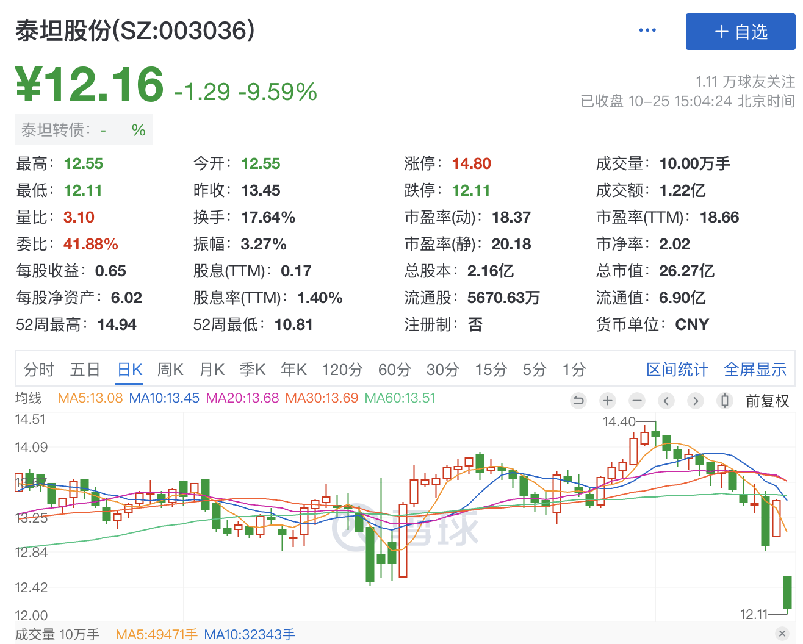The width and height of the screenshot is (803, 644).
Task: Toggle the MA5 moving average legend
Action: tap(90, 398)
